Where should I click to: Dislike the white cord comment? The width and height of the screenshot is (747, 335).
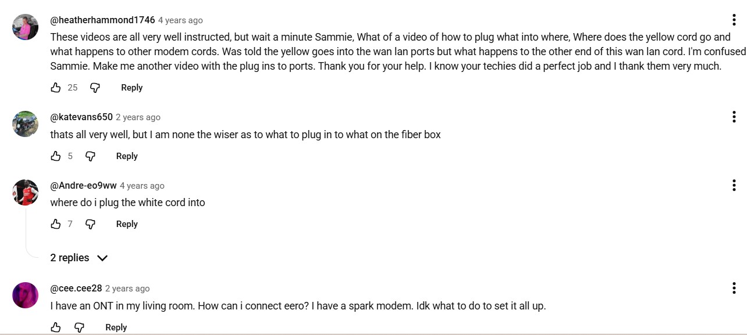tap(90, 224)
